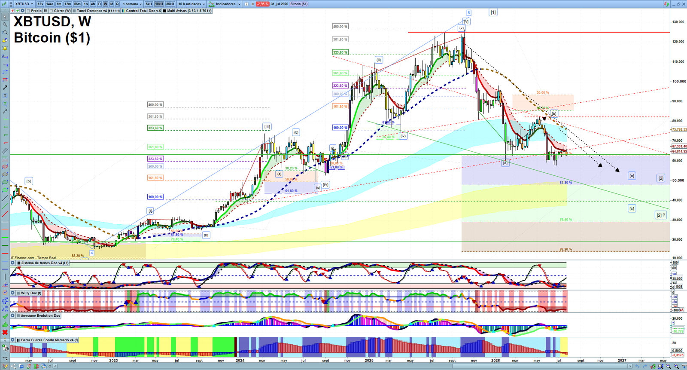Viewport: 687px width, 370px height.
Task: Toggle Multi Avisos indicator box
Action: coord(164,11)
